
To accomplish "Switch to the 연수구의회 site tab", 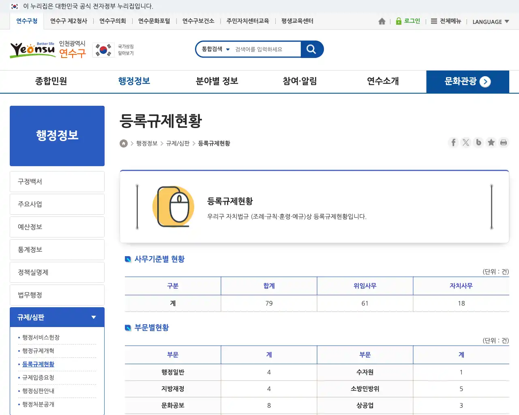I will [x=113, y=21].
